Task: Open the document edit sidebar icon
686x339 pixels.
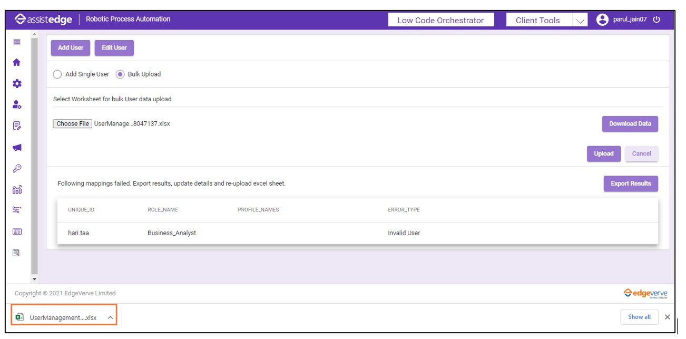Action: 17,125
